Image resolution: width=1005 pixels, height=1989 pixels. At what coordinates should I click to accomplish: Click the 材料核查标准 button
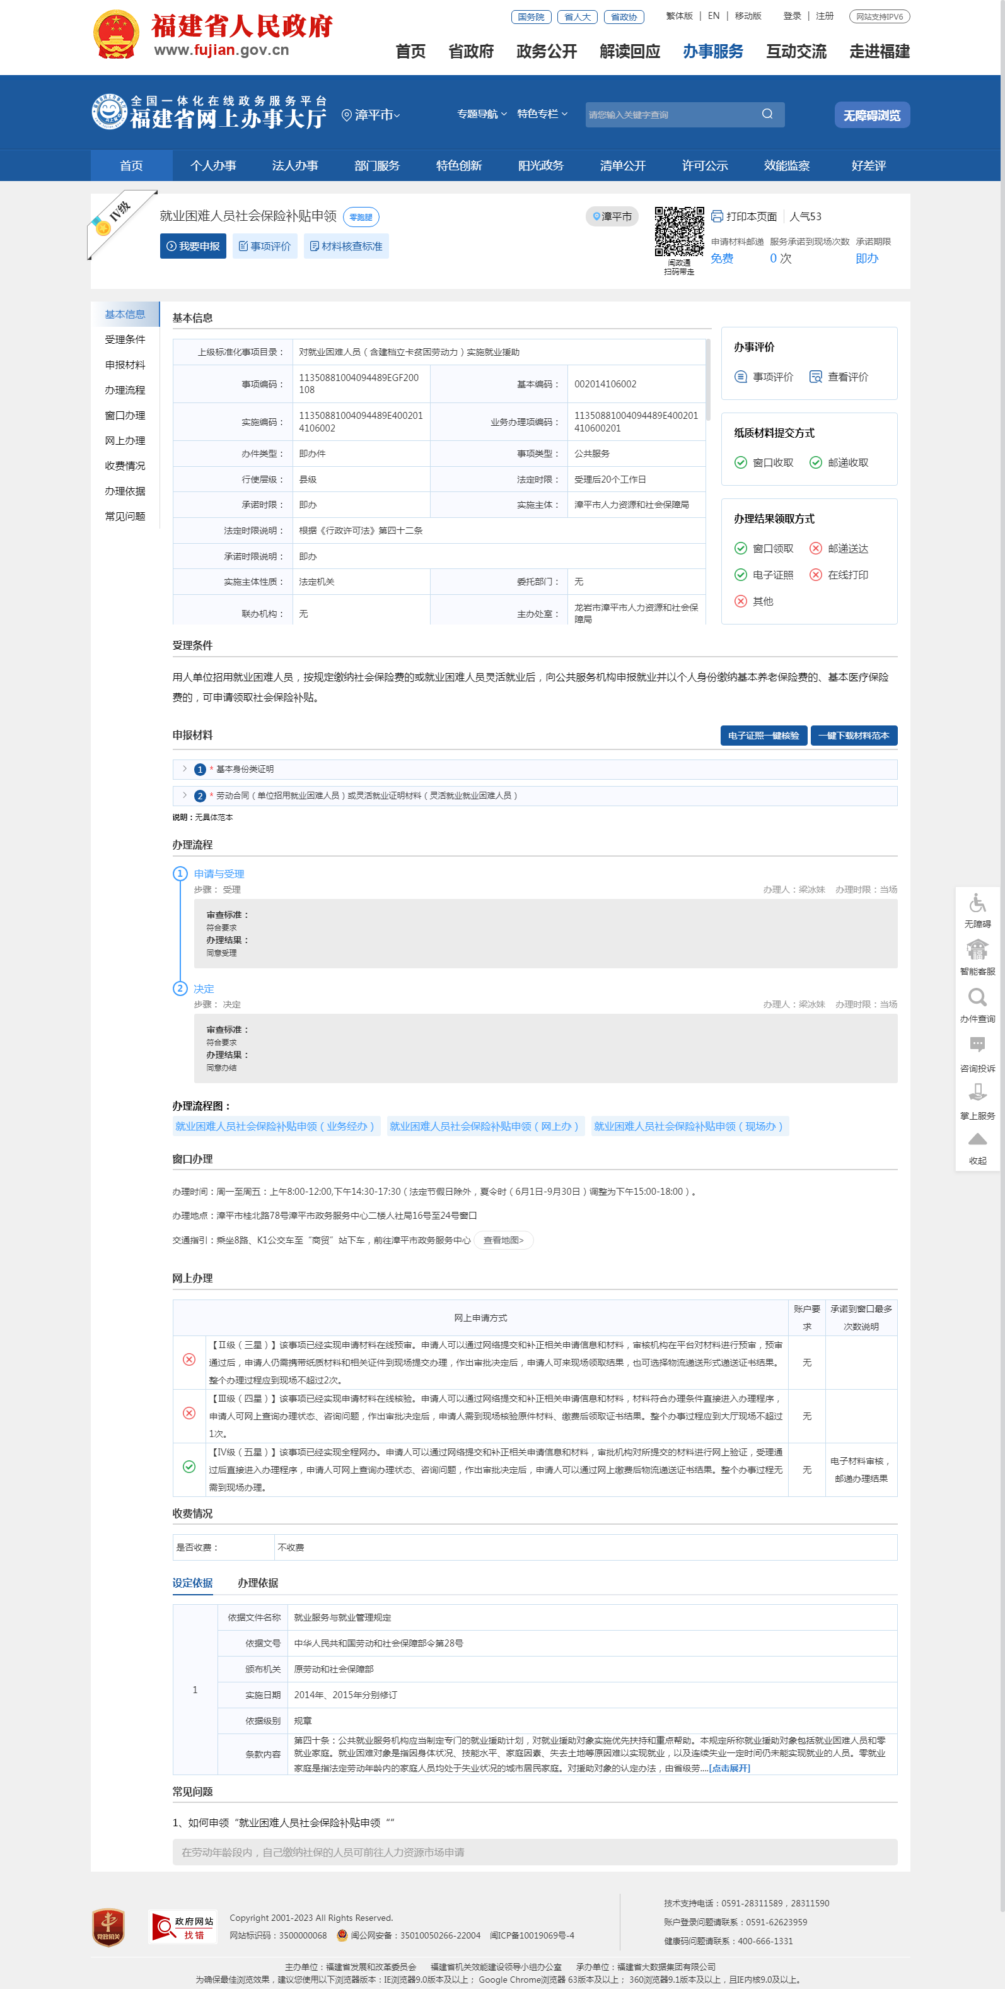[x=346, y=246]
